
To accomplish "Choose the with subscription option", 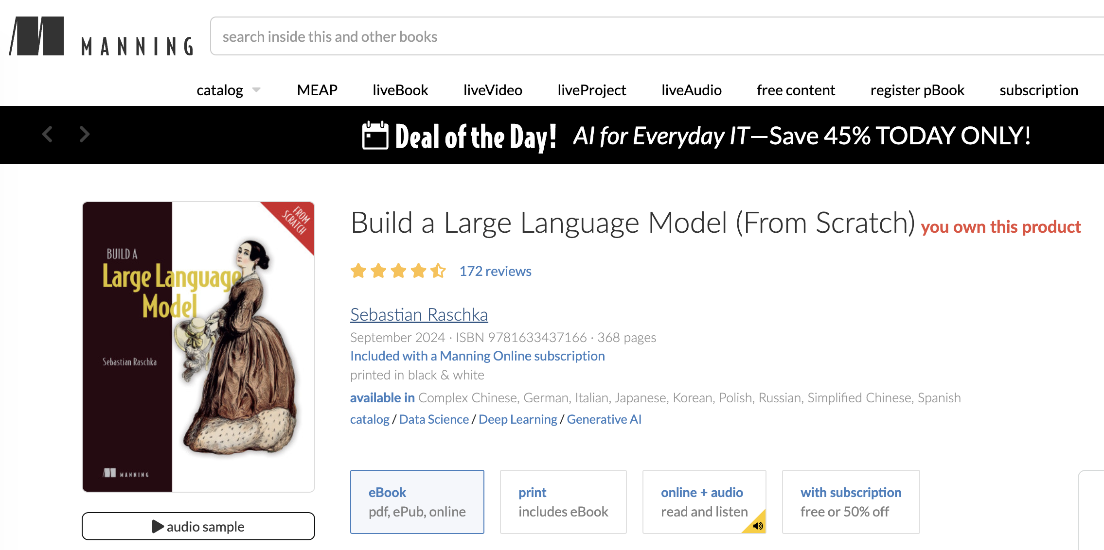I will click(x=851, y=501).
